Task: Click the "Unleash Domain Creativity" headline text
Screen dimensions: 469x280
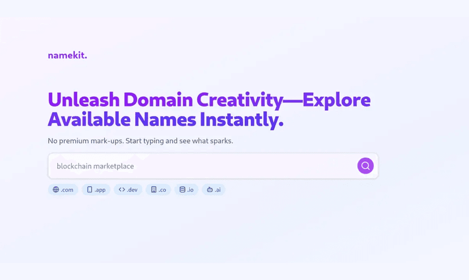Action: tap(164, 100)
